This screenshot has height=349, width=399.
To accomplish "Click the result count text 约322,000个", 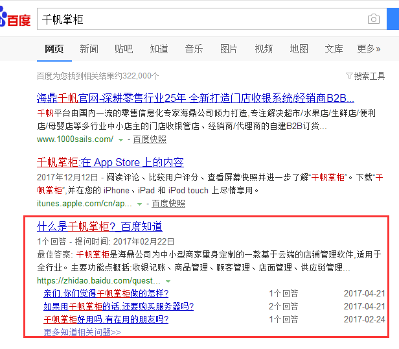I will tap(136, 76).
